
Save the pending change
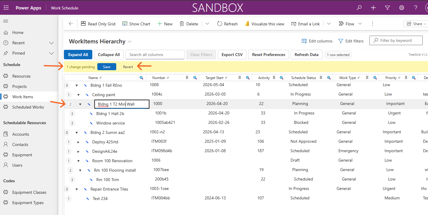[x=107, y=67]
